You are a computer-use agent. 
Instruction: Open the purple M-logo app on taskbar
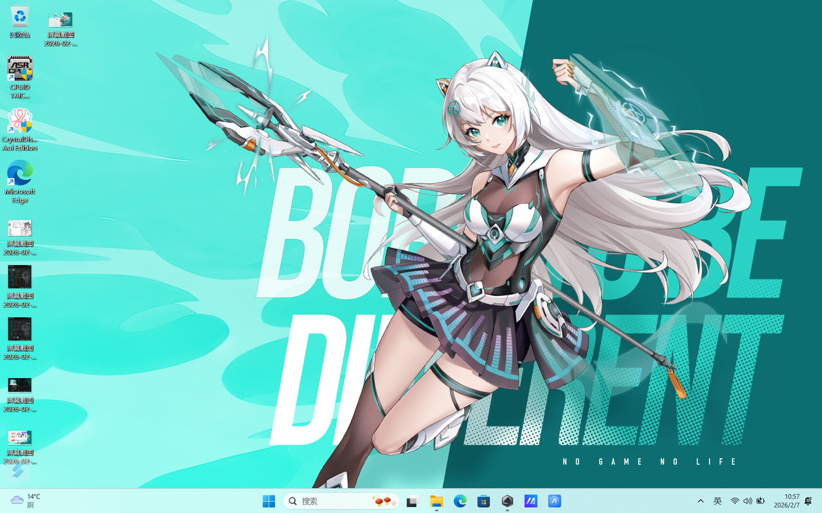point(531,501)
